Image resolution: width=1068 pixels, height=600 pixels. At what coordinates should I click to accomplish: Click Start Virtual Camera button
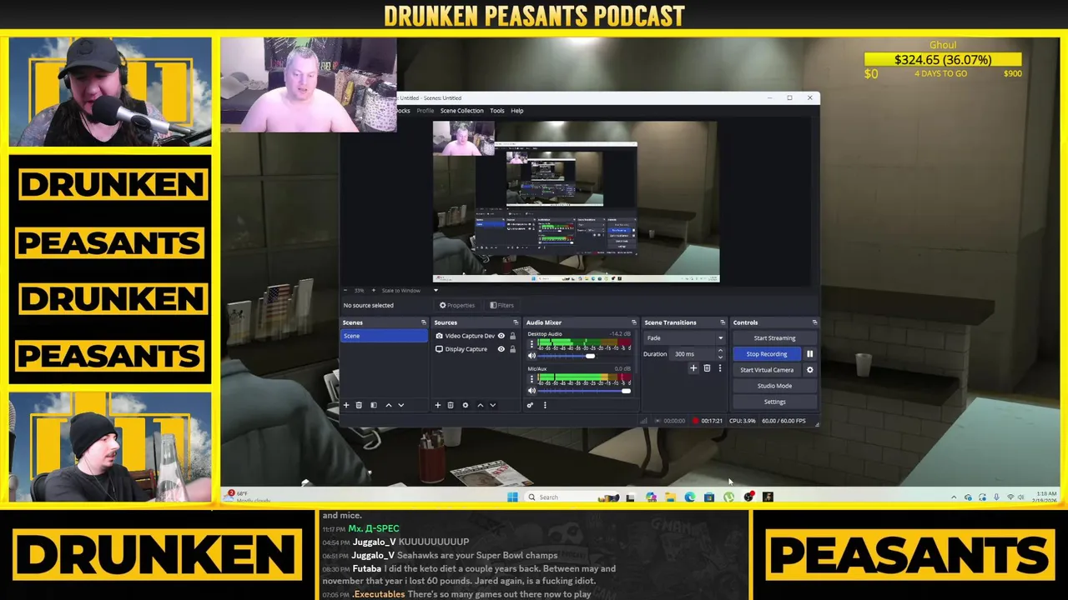click(x=766, y=370)
